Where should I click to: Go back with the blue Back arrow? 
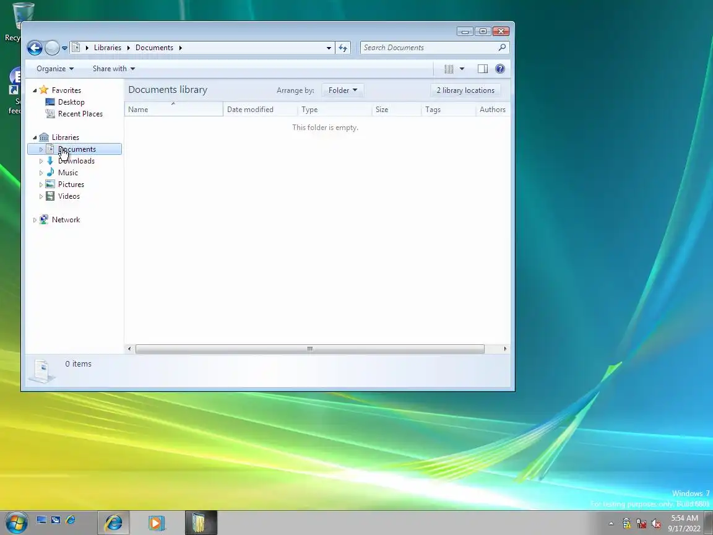pos(35,48)
